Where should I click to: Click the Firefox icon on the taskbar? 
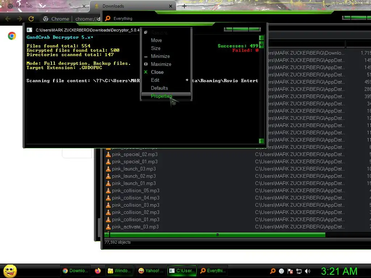click(x=98, y=271)
